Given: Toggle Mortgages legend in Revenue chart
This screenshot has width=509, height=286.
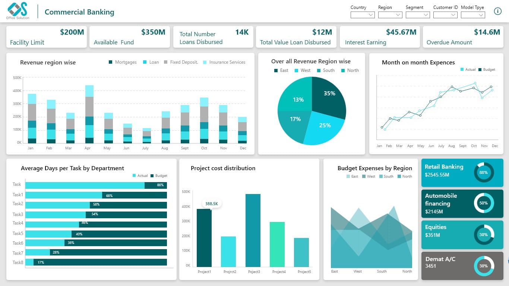Looking at the screenshot, I should [x=123, y=62].
